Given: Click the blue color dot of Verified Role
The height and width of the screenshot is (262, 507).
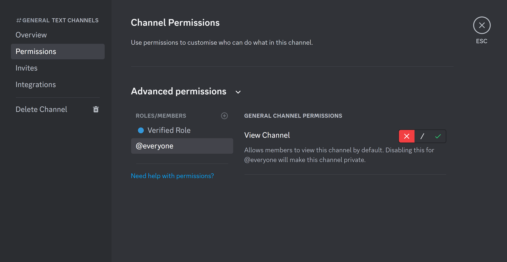Looking at the screenshot, I should (x=141, y=130).
